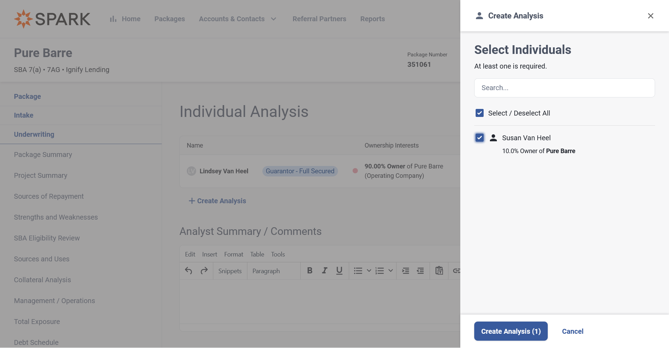Image resolution: width=669 pixels, height=348 pixels.
Task: Apply underline formatting in the editor
Action: 339,271
